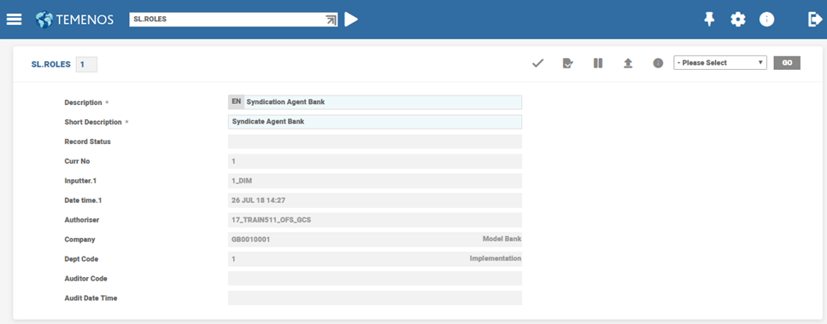The height and width of the screenshot is (324, 827).
Task: Click the record ID field showing 1
Action: point(86,64)
